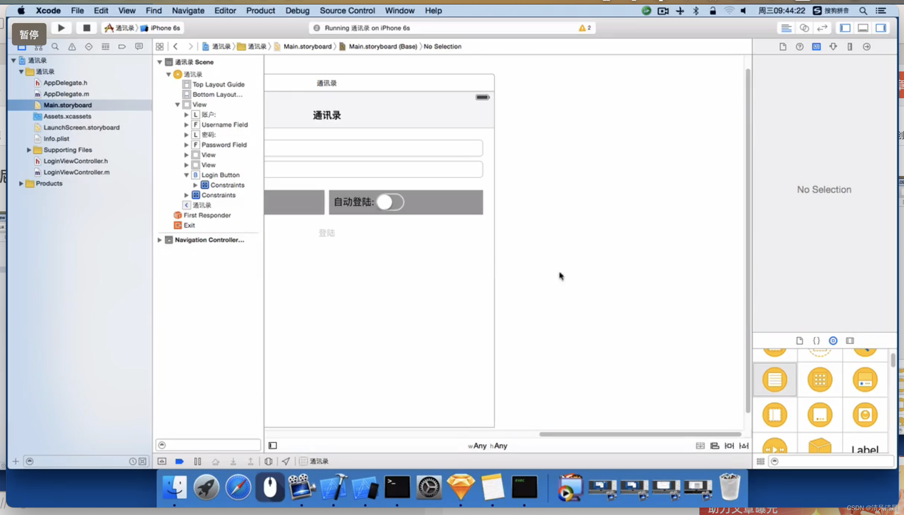Screen dimensions: 904x515
Task: Open the related items grid menu
Action: tap(160, 47)
